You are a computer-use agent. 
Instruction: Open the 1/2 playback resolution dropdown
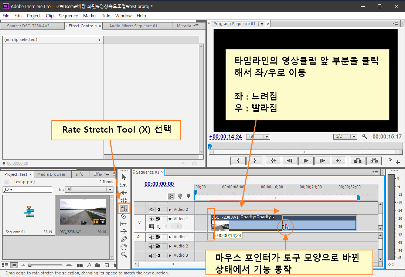pyautogui.click(x=345, y=137)
